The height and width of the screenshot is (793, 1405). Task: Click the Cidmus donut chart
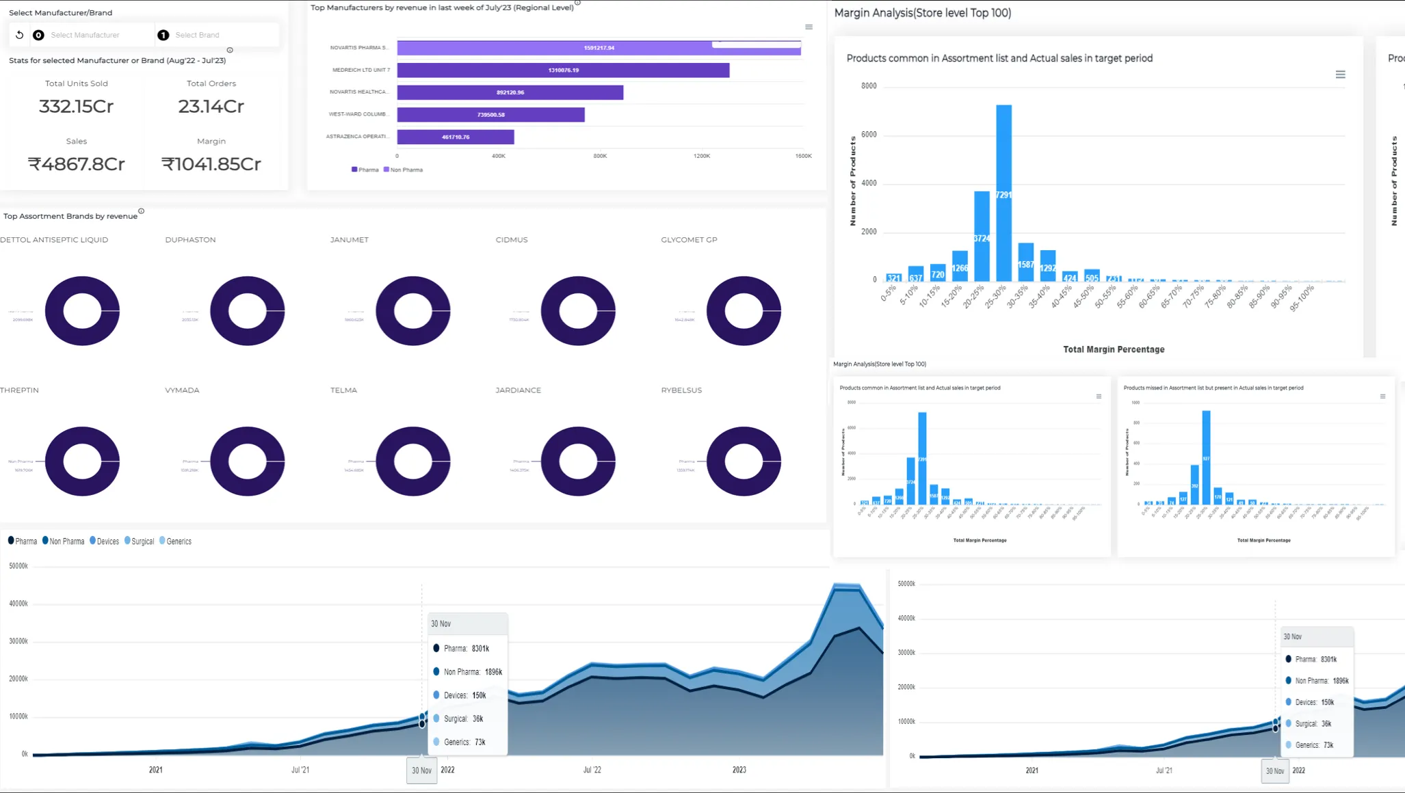579,311
